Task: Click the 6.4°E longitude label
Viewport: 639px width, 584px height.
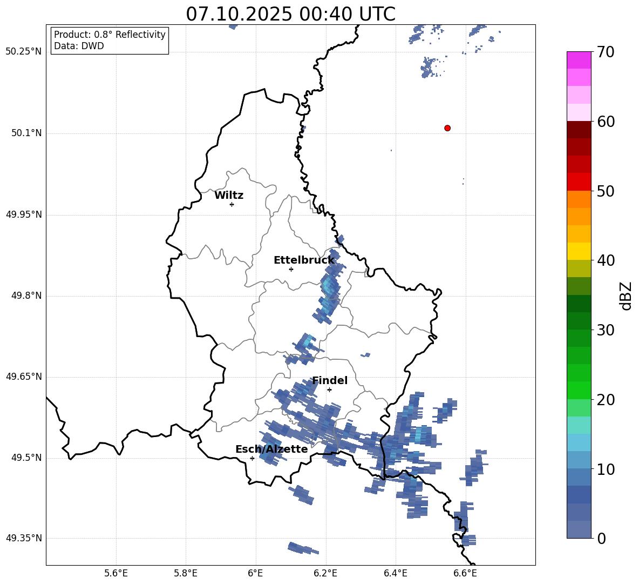Action: tap(395, 573)
